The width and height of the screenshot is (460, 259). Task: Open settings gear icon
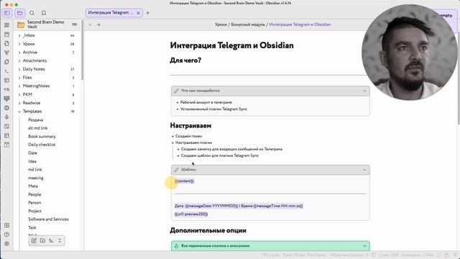6,244
